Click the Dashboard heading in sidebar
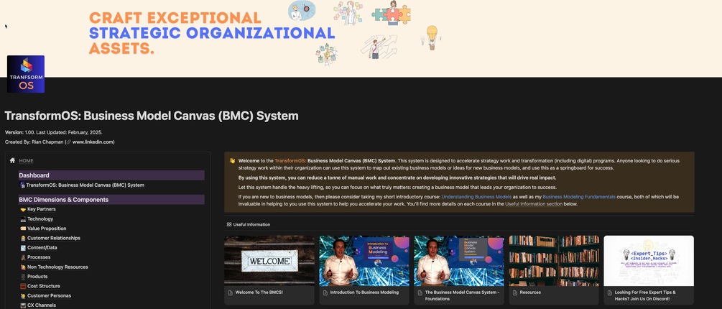The height and width of the screenshot is (309, 722). [x=111, y=175]
